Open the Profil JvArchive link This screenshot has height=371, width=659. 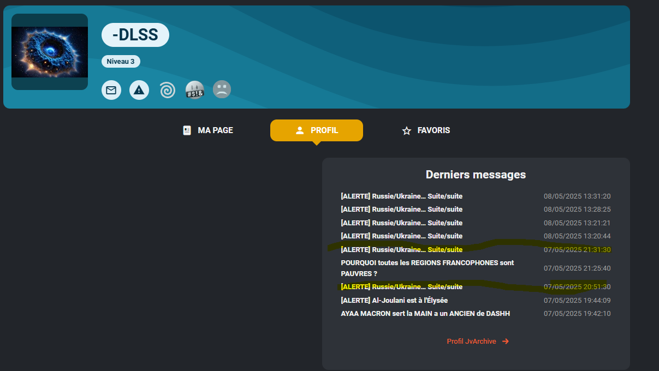coord(471,342)
